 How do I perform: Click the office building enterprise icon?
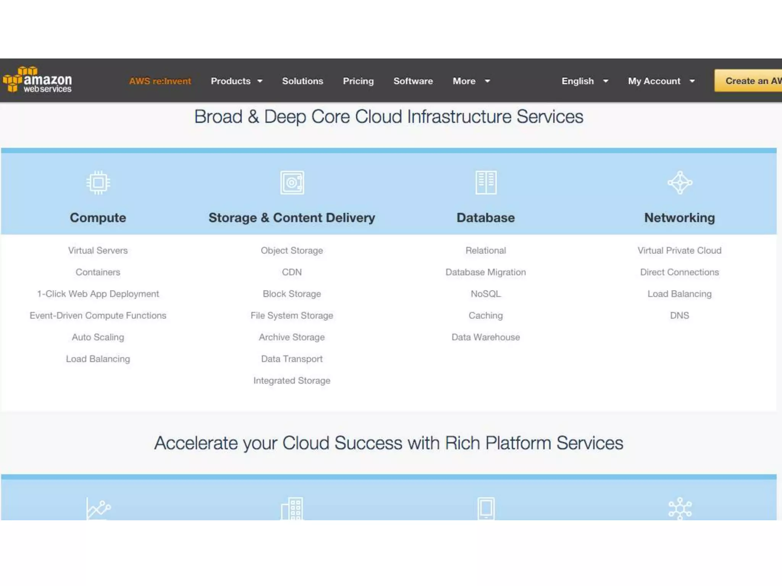coord(292,509)
